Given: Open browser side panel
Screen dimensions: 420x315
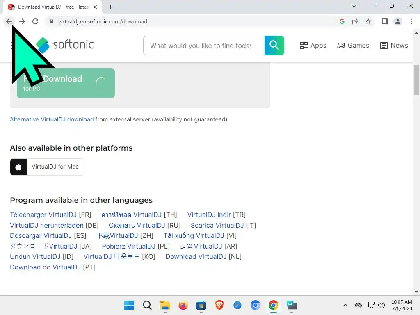Looking at the screenshot, I should coord(385,21).
